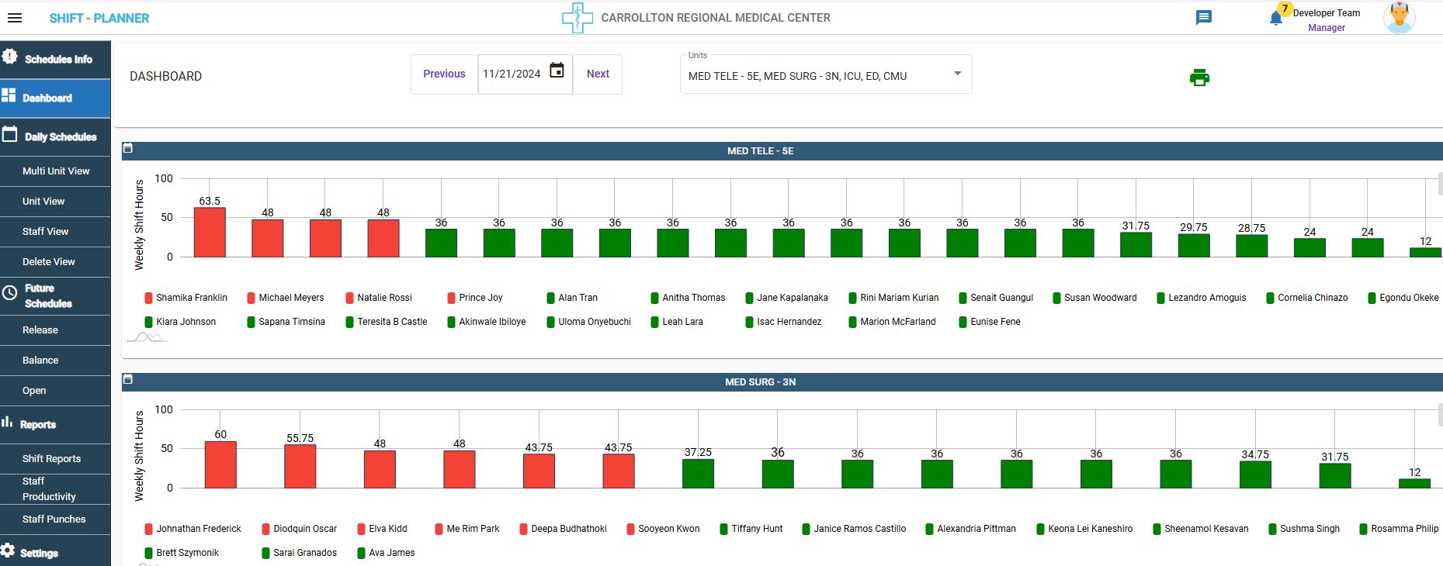Click the user profile avatar
This screenshot has width=1443, height=566.
[x=1398, y=18]
